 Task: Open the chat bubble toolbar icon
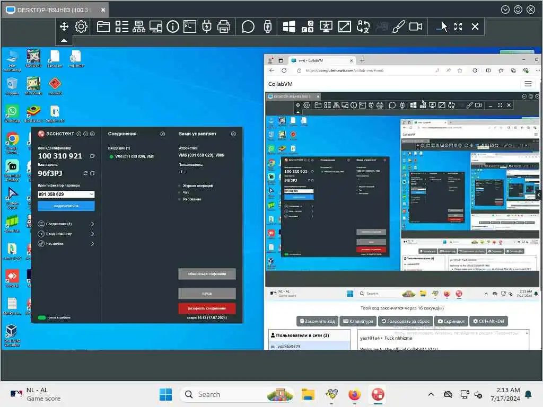click(x=248, y=26)
